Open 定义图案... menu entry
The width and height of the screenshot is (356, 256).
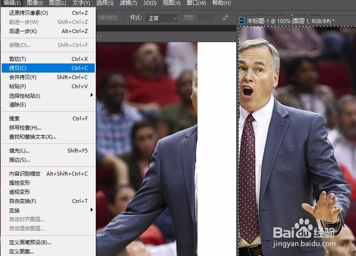pyautogui.click(x=48, y=252)
